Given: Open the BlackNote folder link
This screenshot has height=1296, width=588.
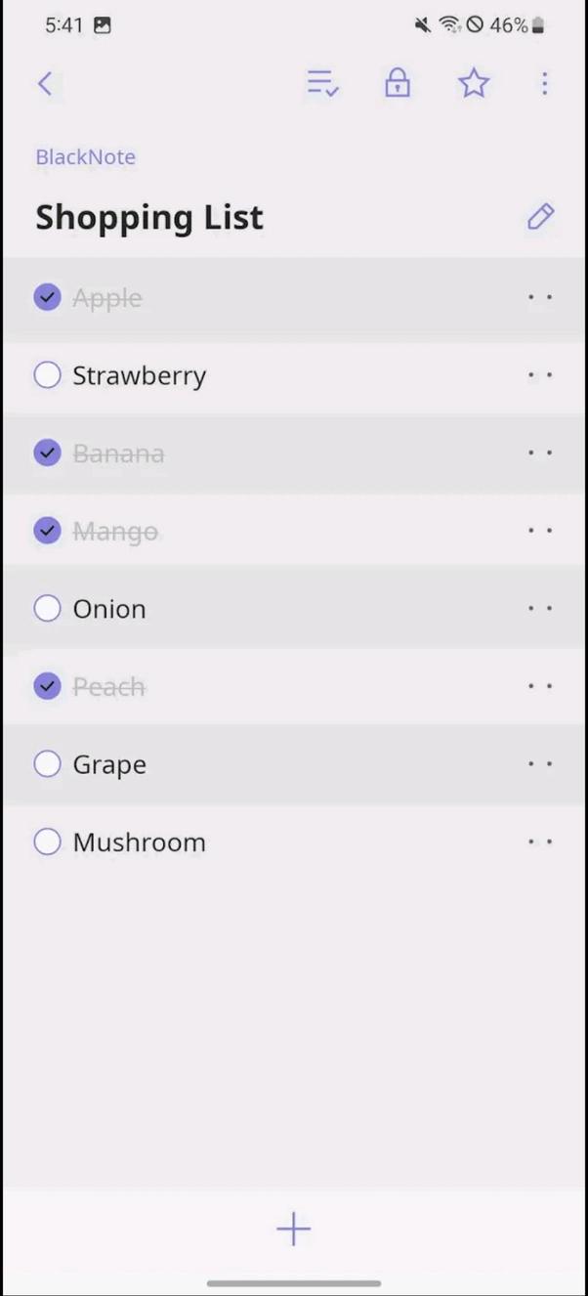Looking at the screenshot, I should [85, 156].
